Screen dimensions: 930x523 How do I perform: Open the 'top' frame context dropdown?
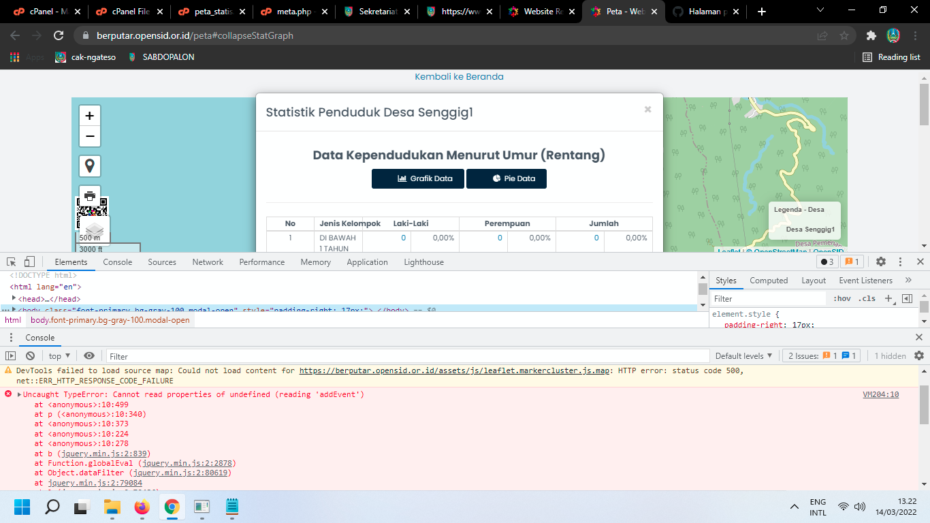coord(58,355)
